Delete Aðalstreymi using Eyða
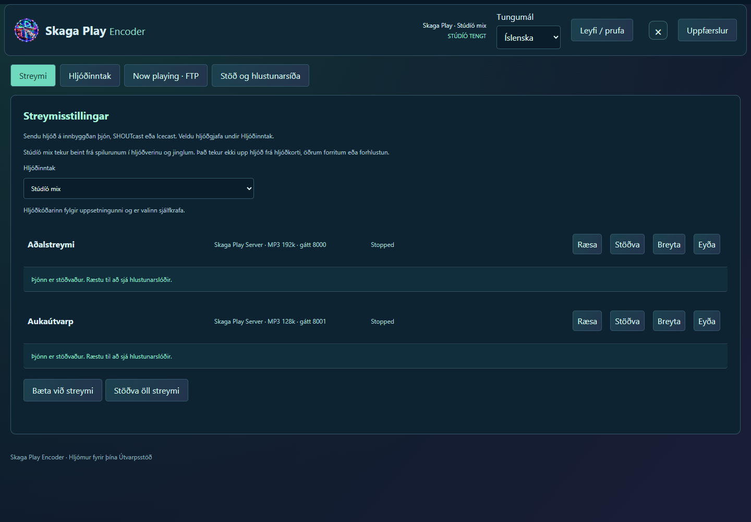Viewport: 751px width, 522px height. pyautogui.click(x=707, y=244)
